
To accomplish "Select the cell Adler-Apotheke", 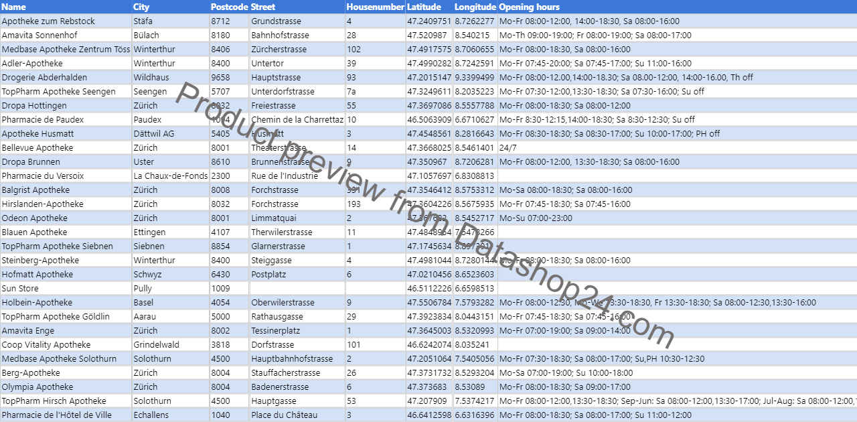I will 66,64.
